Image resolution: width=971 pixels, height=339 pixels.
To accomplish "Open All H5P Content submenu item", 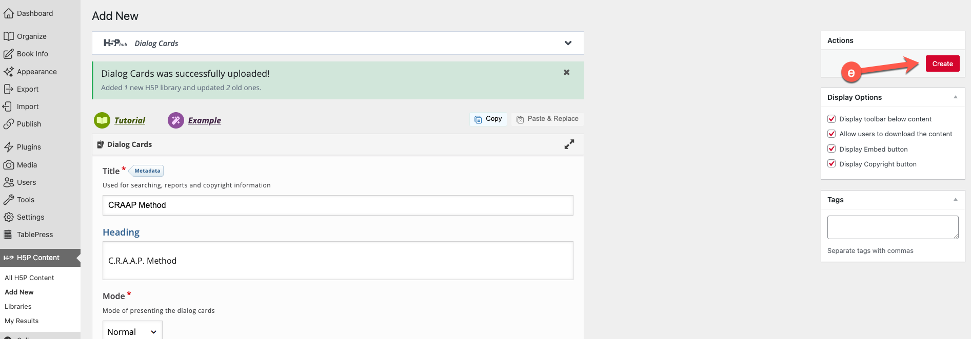I will pos(29,278).
